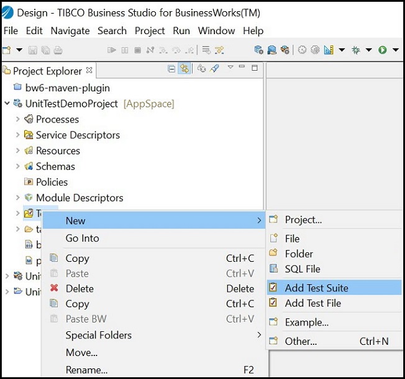The height and width of the screenshot is (379, 405).
Task: Click the second grey gear toolbar icon
Action: (315, 50)
